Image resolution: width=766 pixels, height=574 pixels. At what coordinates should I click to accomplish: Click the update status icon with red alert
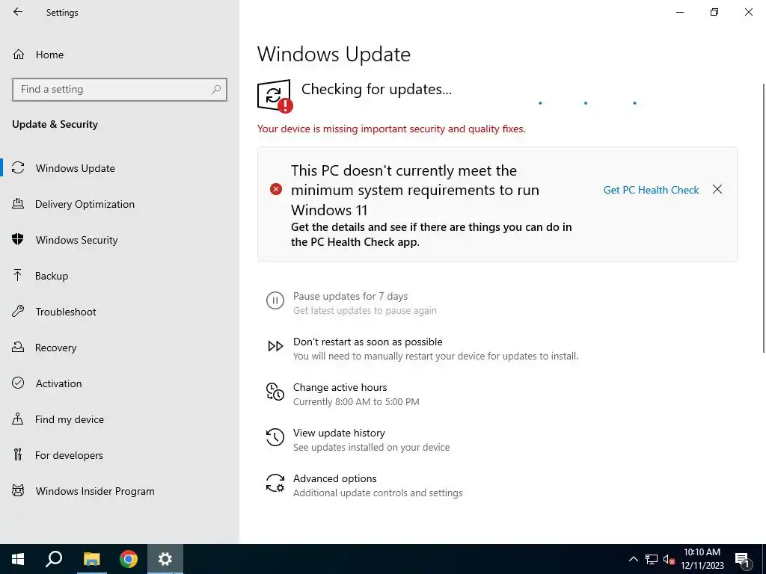(275, 96)
